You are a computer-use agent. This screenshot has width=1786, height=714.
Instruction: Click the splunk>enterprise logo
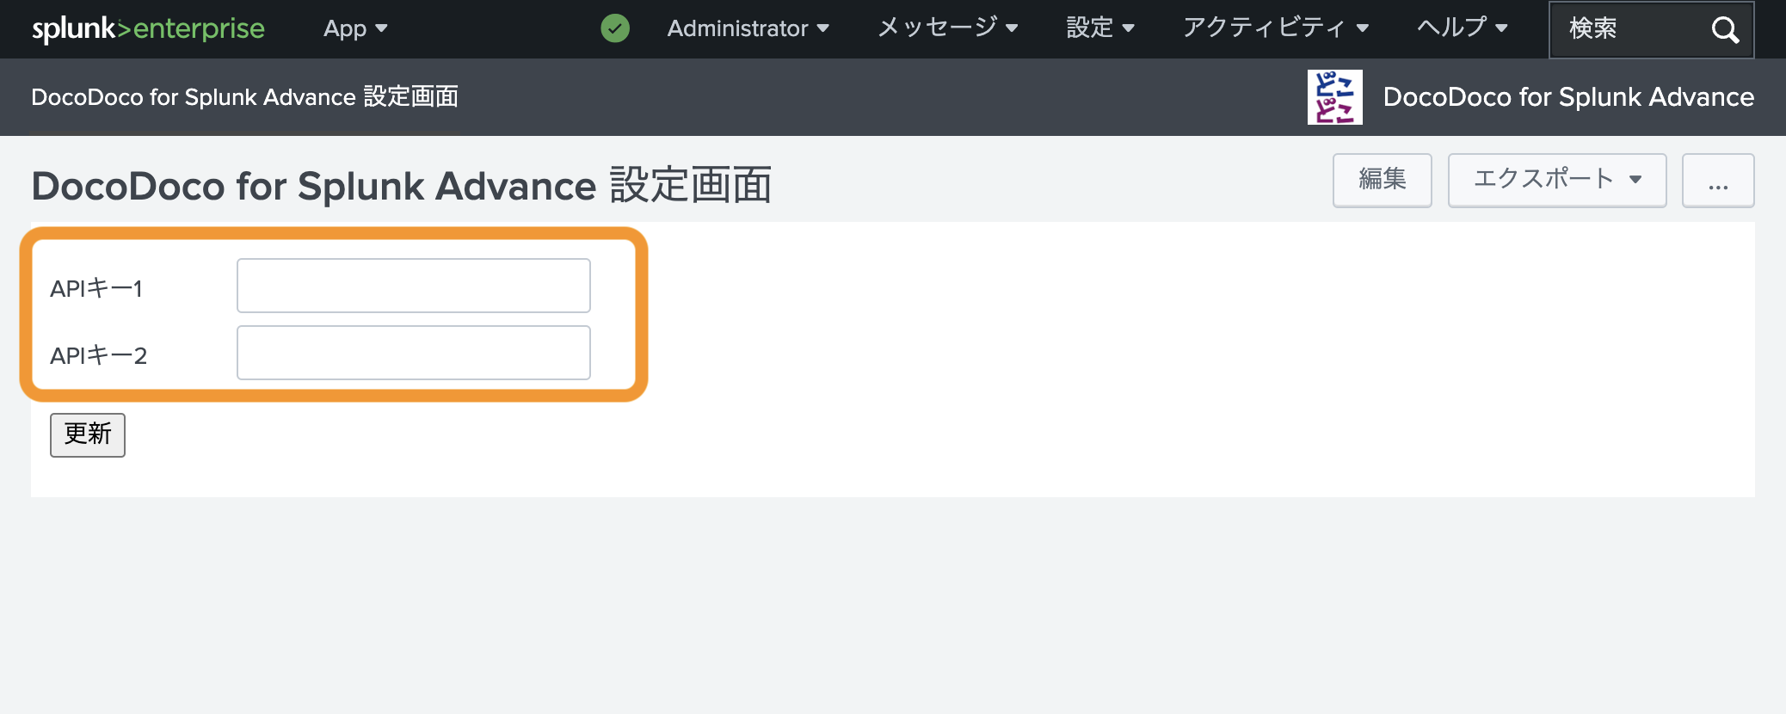pyautogui.click(x=148, y=29)
